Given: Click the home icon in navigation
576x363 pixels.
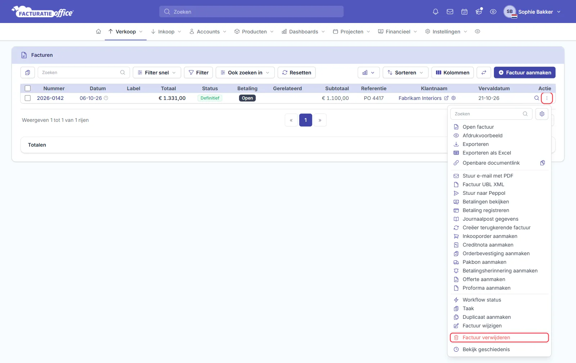Looking at the screenshot, I should [98, 32].
